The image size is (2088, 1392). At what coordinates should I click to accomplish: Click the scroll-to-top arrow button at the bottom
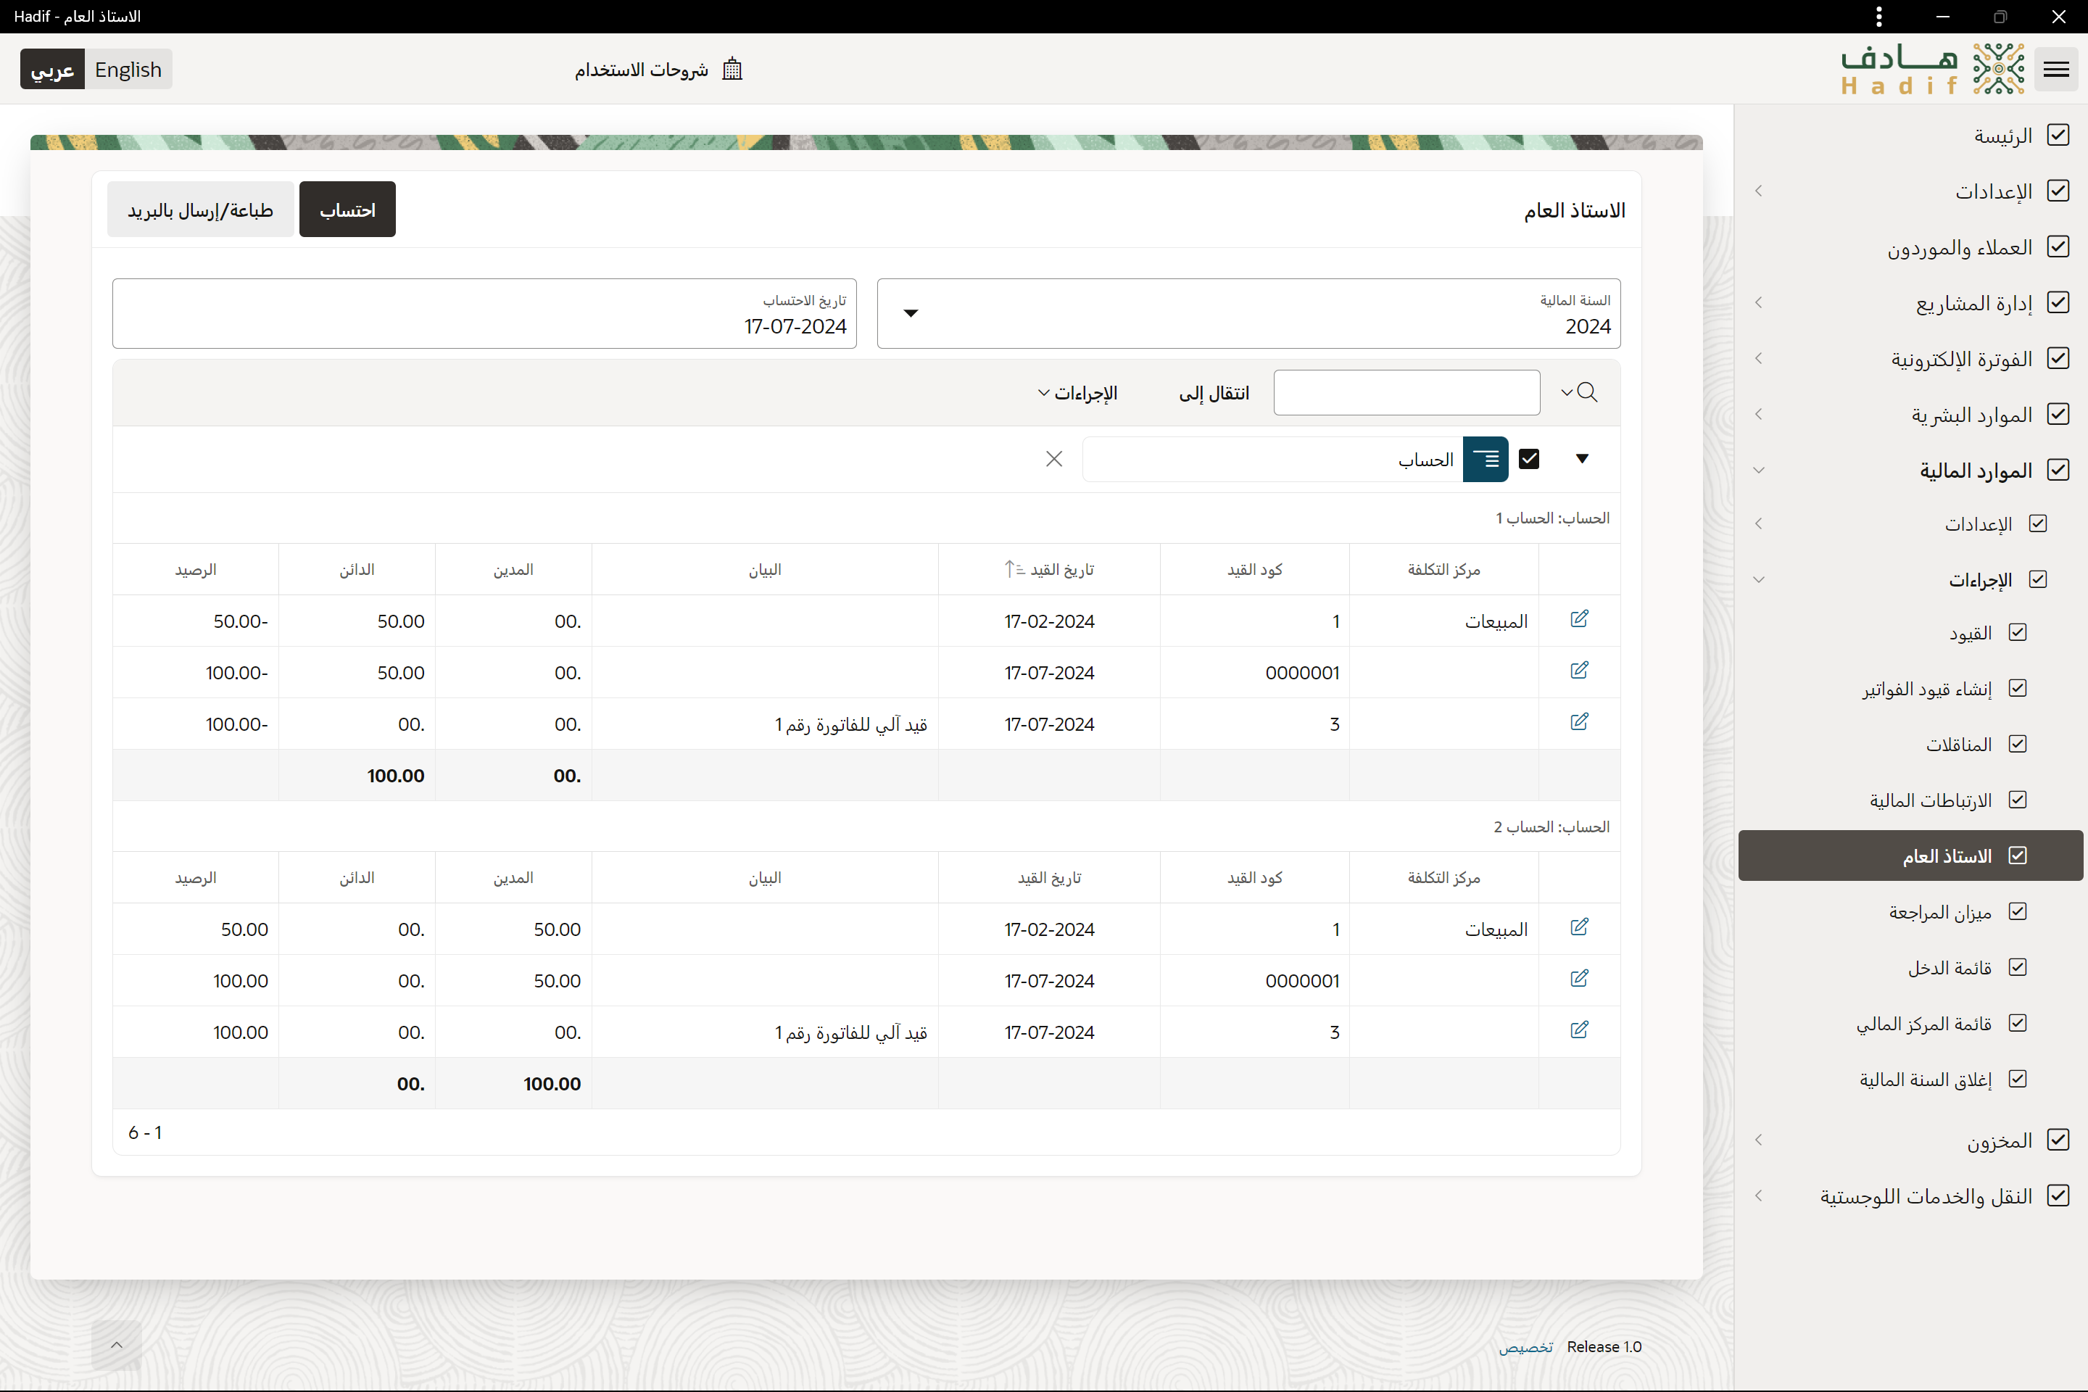[x=116, y=1345]
